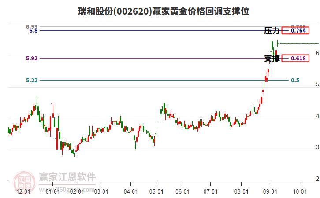
Task: Click the right axis value 4
Action: [317, 116]
